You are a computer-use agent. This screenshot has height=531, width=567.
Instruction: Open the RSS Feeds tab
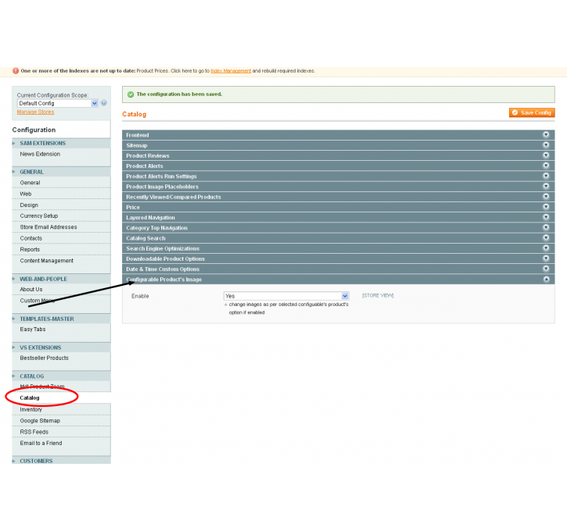click(34, 432)
